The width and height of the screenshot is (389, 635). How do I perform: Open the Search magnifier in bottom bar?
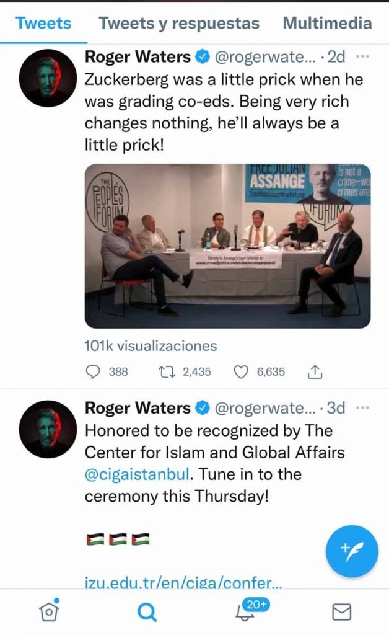pyautogui.click(x=146, y=612)
